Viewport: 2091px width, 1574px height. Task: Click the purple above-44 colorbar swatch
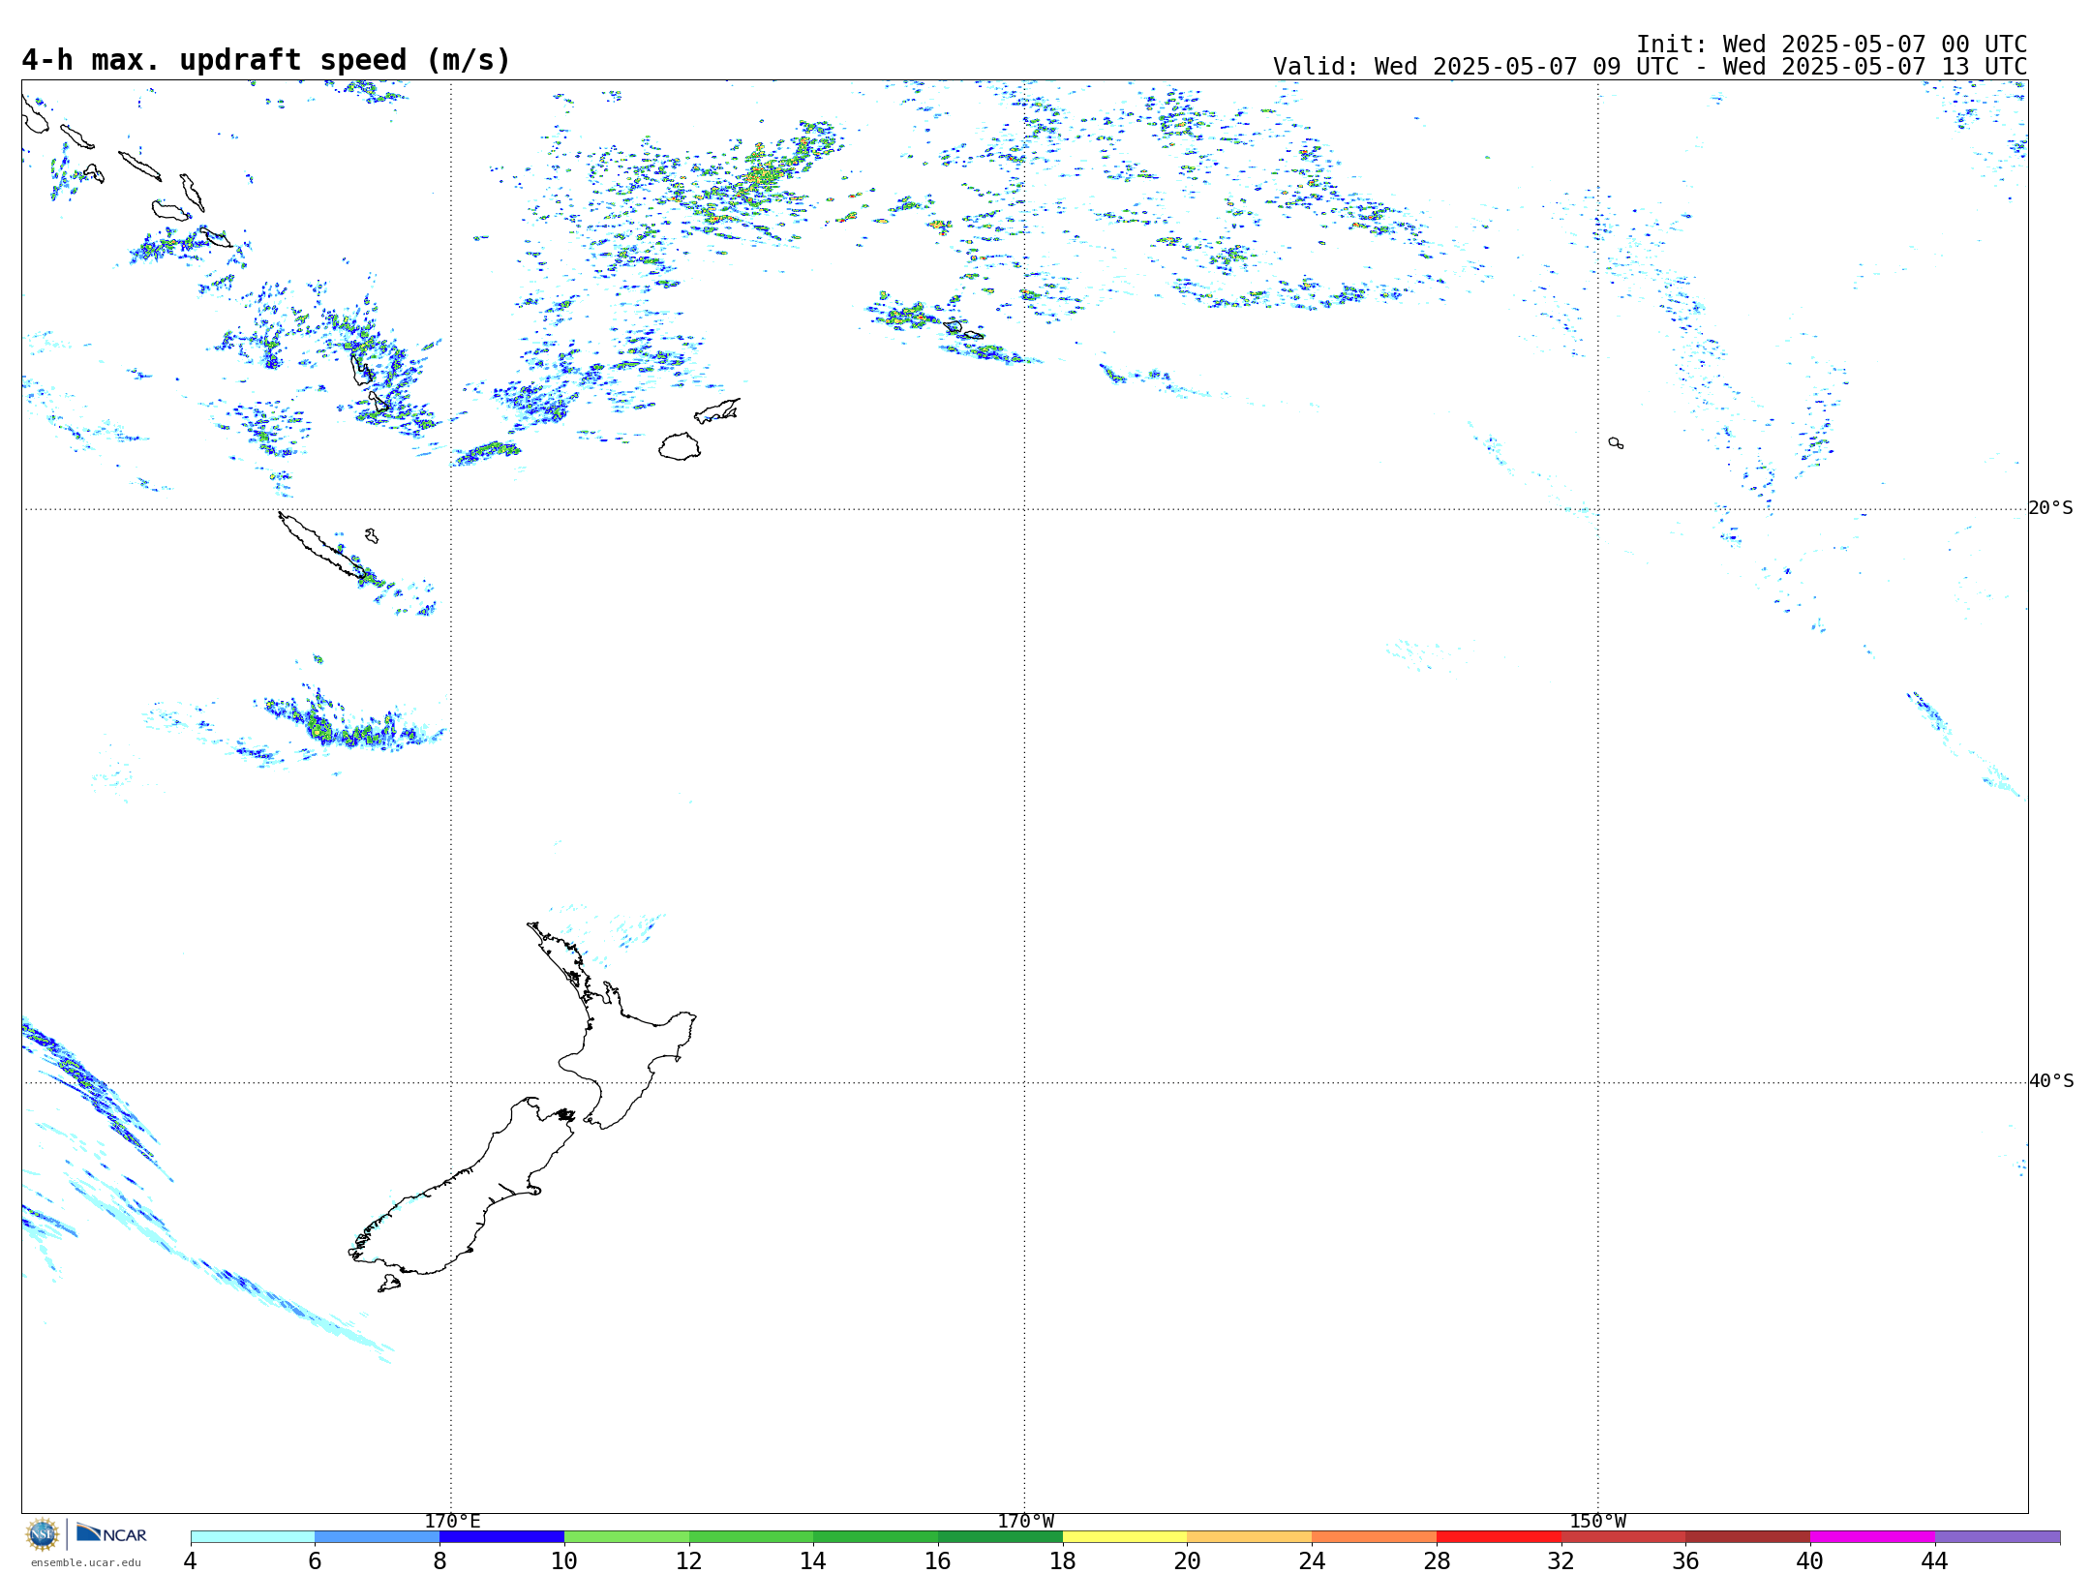click(1997, 1537)
